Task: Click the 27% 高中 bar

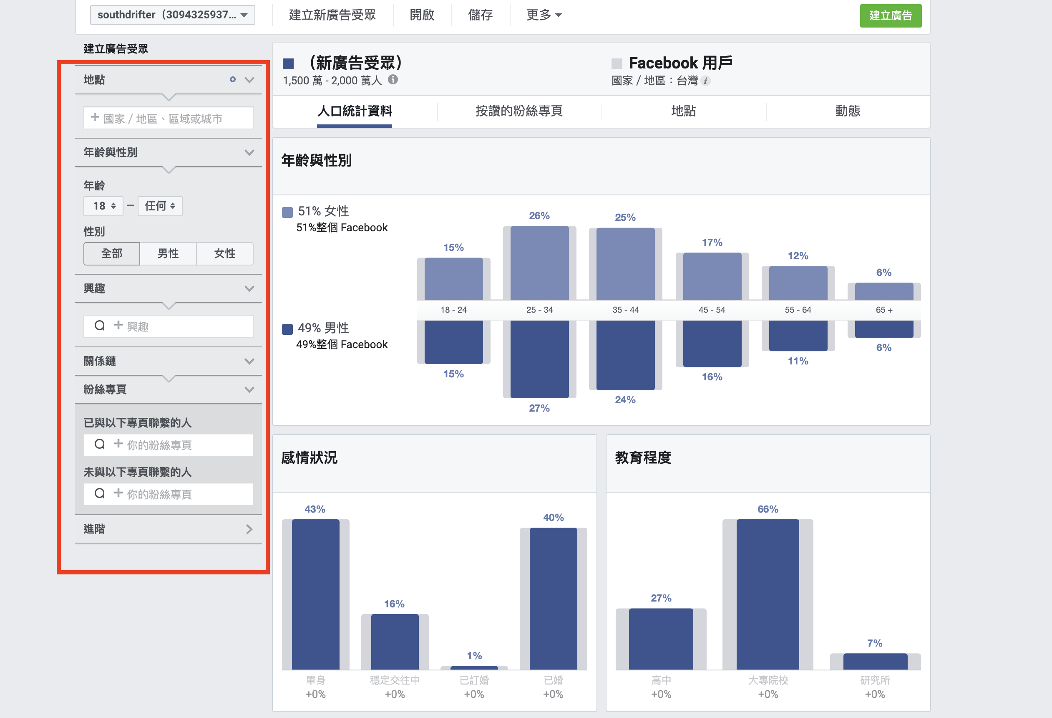Action: tap(661, 639)
